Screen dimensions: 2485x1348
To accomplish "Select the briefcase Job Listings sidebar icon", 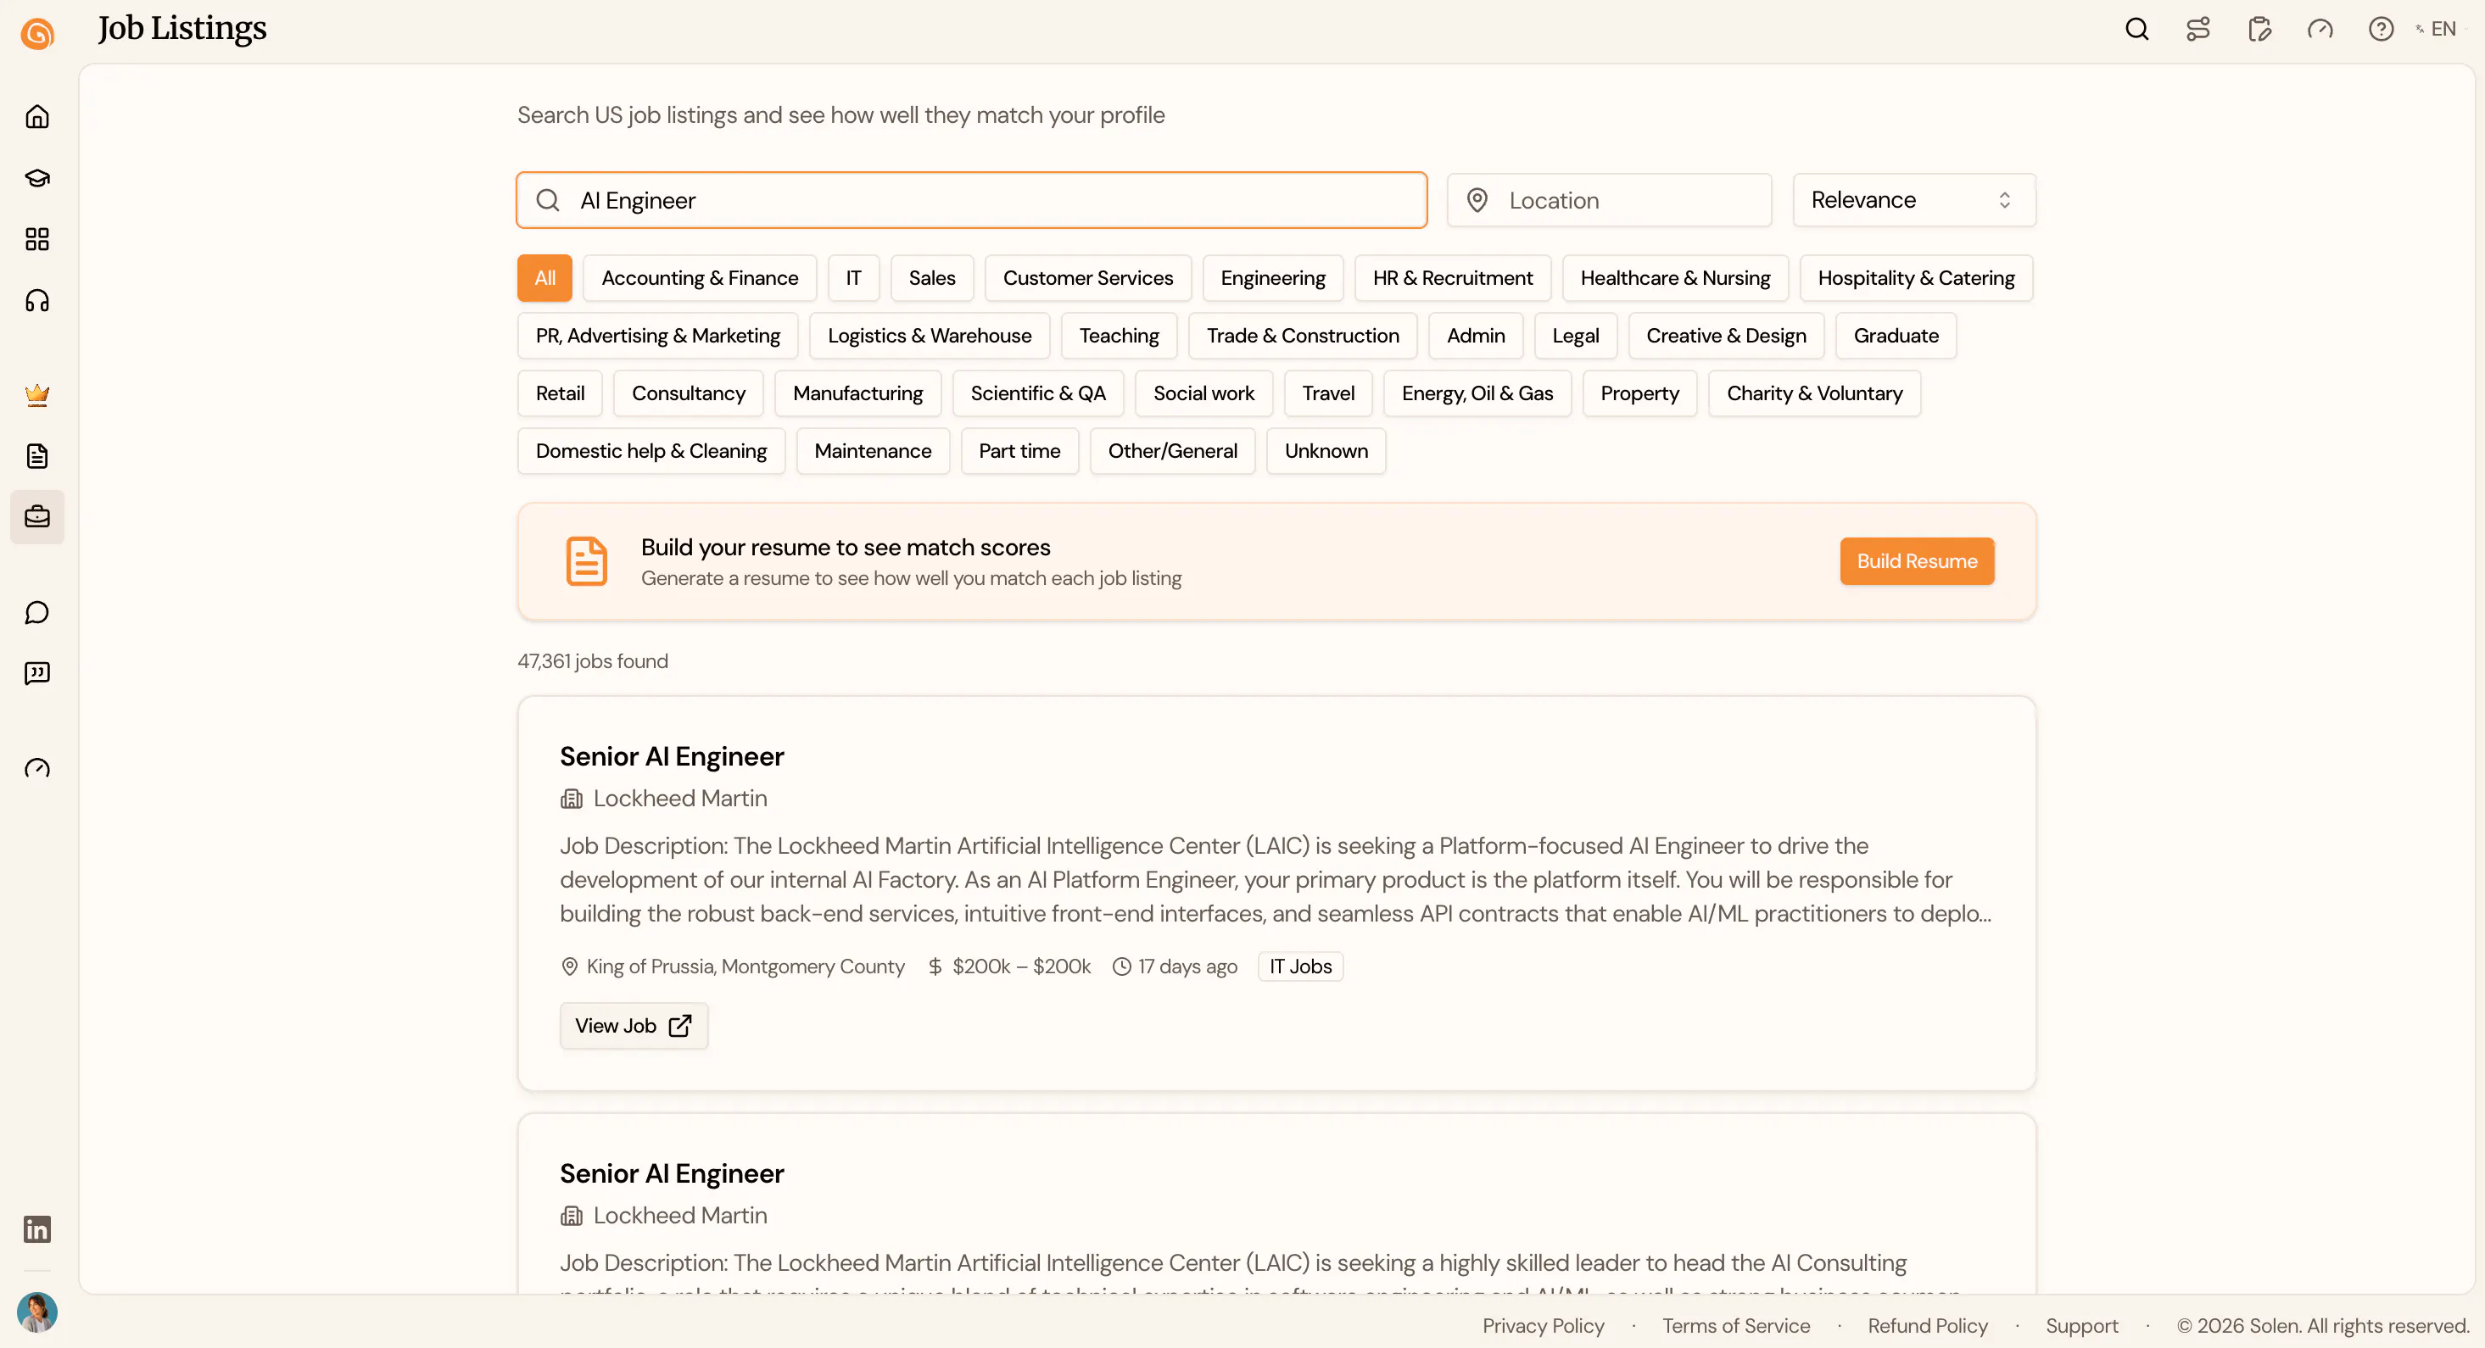I will [x=36, y=517].
